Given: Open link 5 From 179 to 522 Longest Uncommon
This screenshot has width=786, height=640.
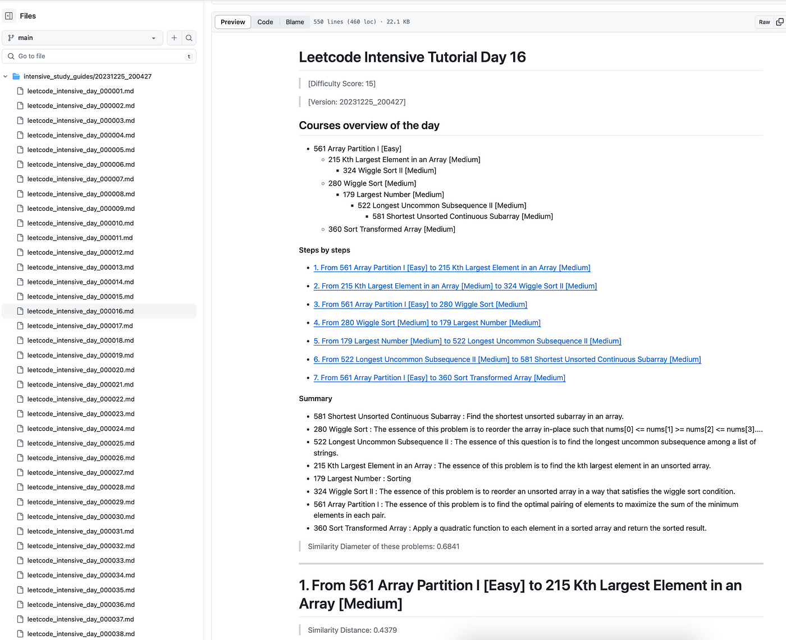Looking at the screenshot, I should pos(468,341).
